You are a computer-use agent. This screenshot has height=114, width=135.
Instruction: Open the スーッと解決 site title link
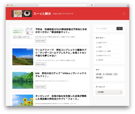pos(42,14)
